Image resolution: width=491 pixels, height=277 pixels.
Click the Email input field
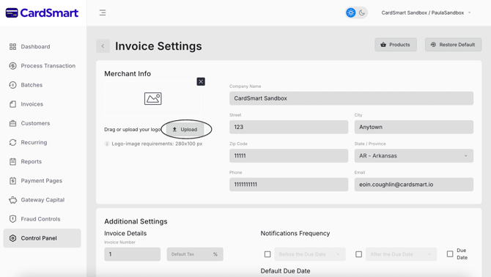pos(413,185)
